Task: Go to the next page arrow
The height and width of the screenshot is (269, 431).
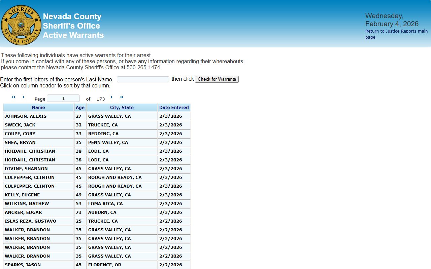Action: 112,97
